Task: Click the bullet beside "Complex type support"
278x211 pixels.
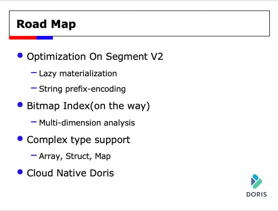Action: coord(20,139)
